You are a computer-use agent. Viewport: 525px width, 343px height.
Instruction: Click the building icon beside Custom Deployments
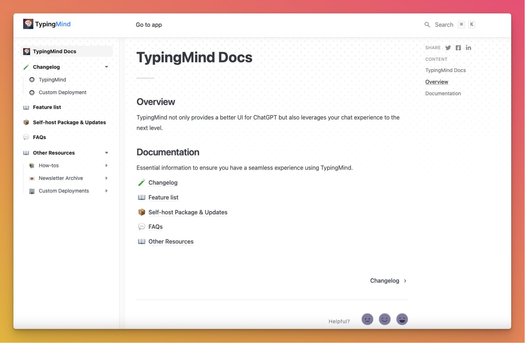32,191
